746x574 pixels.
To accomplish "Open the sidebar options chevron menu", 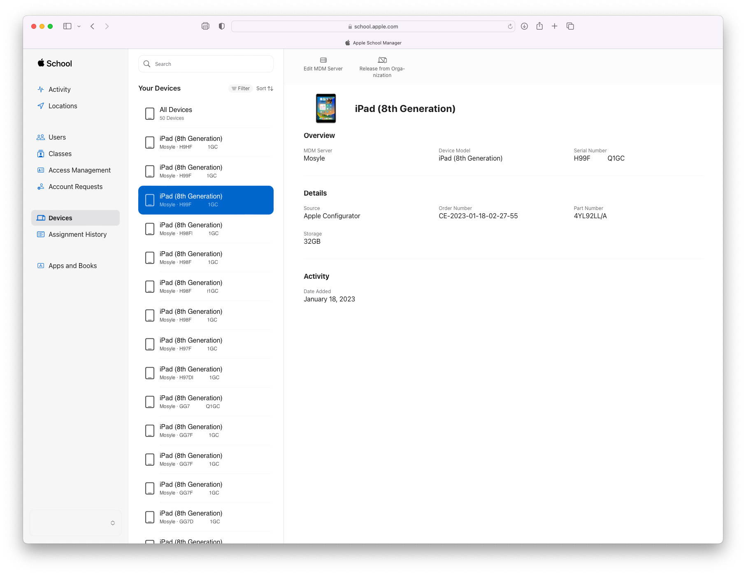I will pyautogui.click(x=79, y=26).
